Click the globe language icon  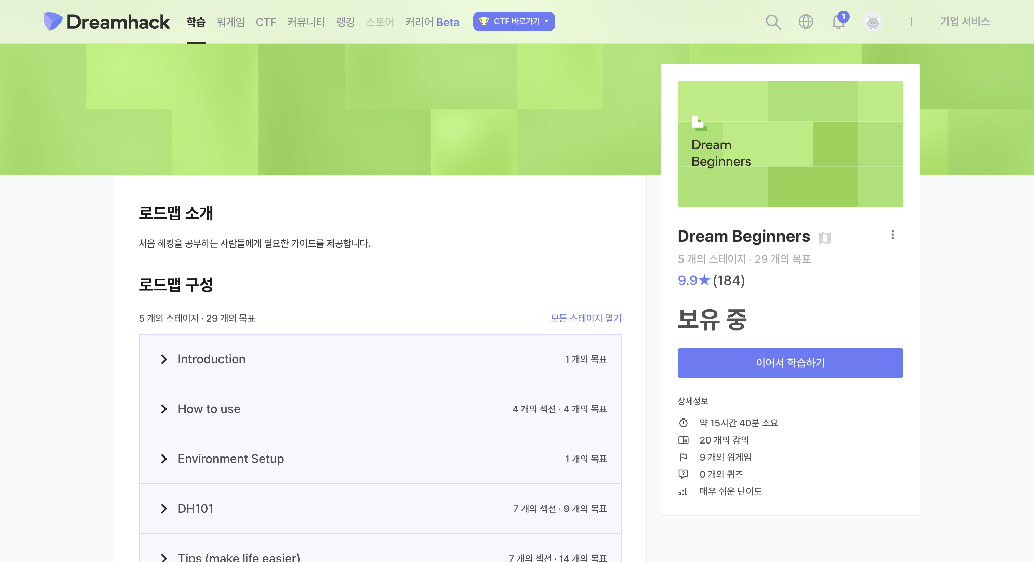(x=806, y=22)
